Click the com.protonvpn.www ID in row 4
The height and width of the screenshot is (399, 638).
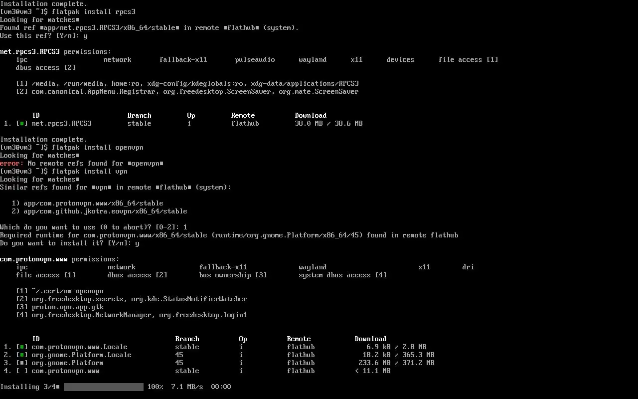click(66, 371)
